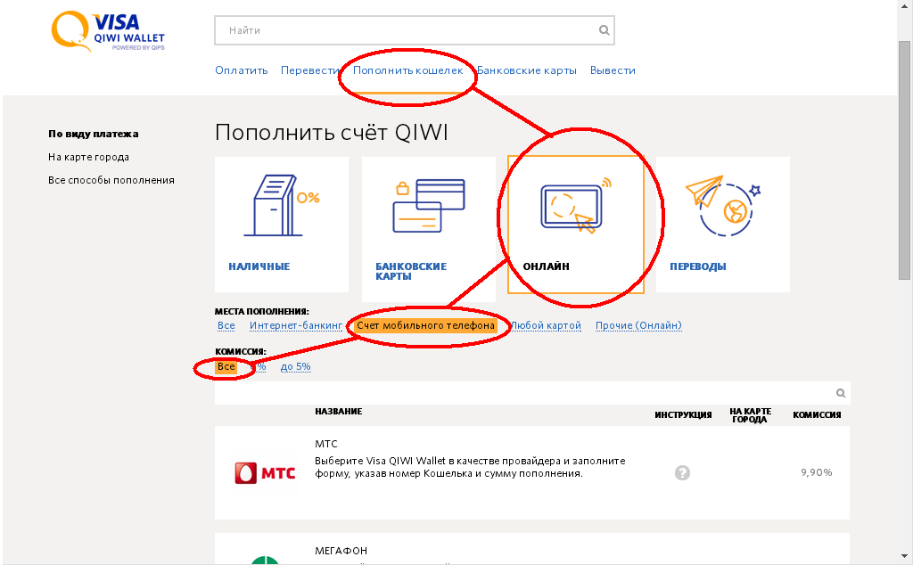The image size is (913, 565).
Task: Click the НАЗВАНИЕ column header
Action: [338, 412]
